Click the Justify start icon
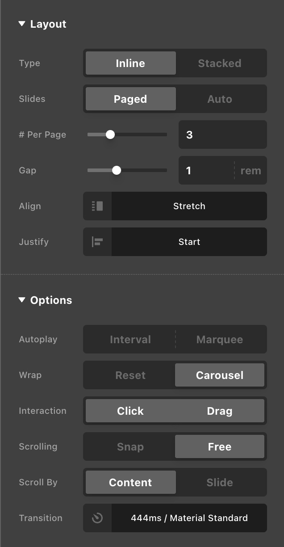 (x=97, y=242)
